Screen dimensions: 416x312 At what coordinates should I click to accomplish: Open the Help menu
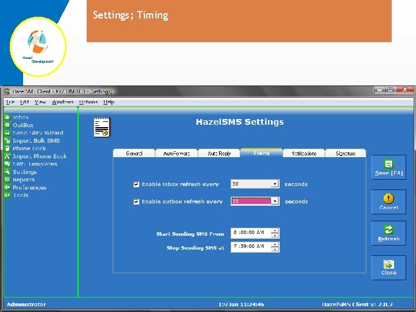click(x=109, y=102)
